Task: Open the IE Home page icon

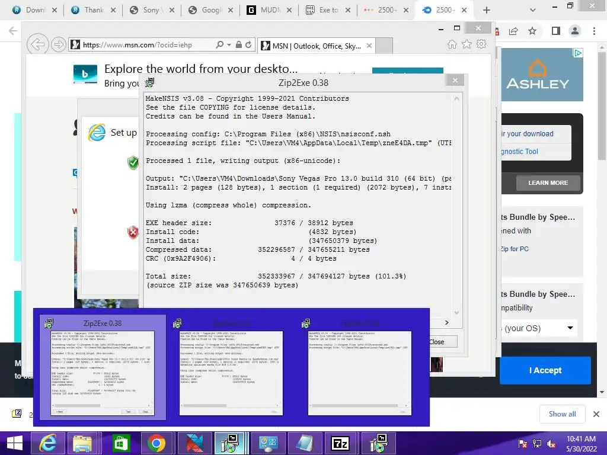Action: point(452,44)
